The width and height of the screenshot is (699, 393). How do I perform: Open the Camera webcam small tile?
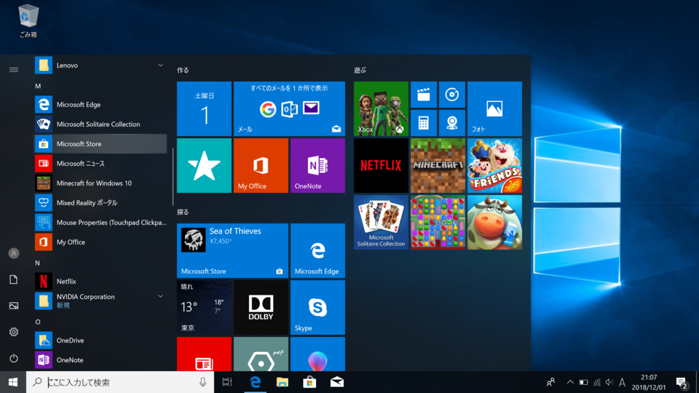click(452, 123)
